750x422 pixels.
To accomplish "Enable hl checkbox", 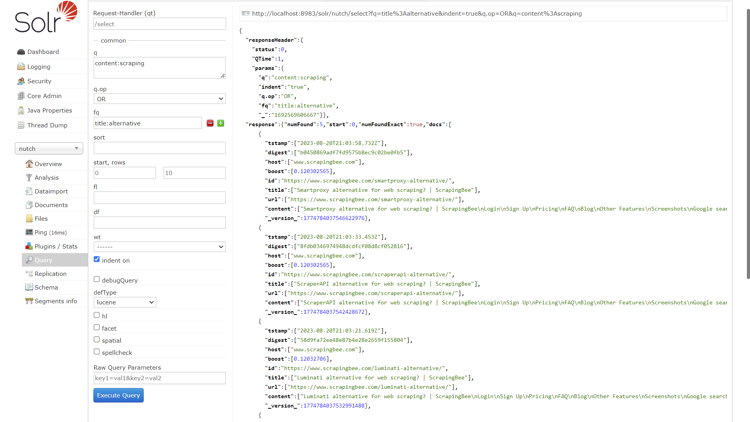I will (x=97, y=315).
